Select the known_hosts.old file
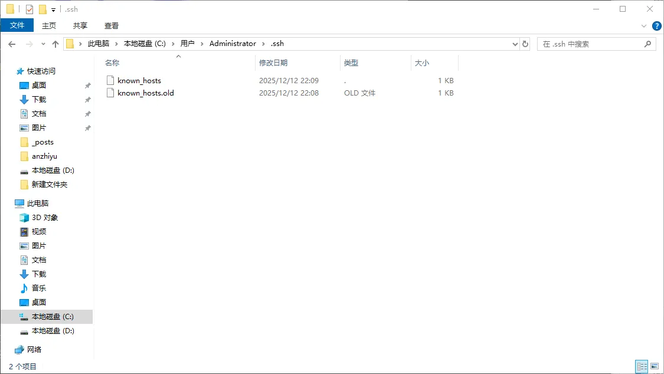664x374 pixels. (x=145, y=93)
